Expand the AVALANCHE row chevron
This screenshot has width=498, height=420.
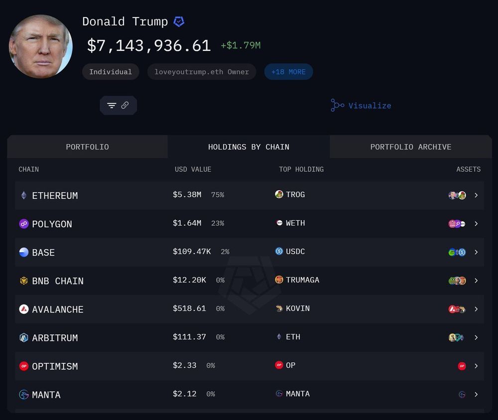point(476,309)
